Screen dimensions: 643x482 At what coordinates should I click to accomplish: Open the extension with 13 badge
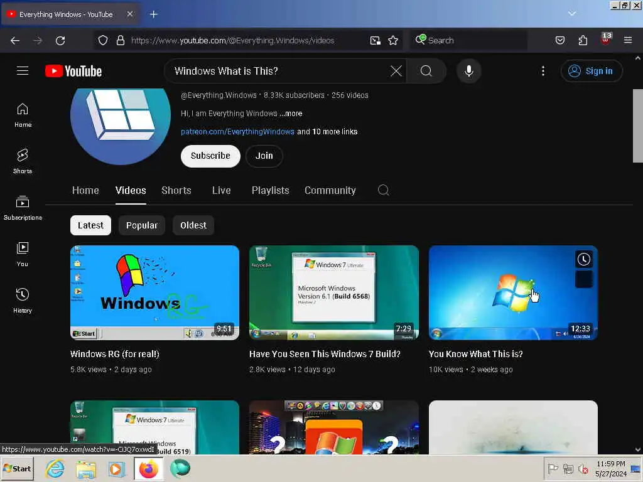pyautogui.click(x=605, y=40)
